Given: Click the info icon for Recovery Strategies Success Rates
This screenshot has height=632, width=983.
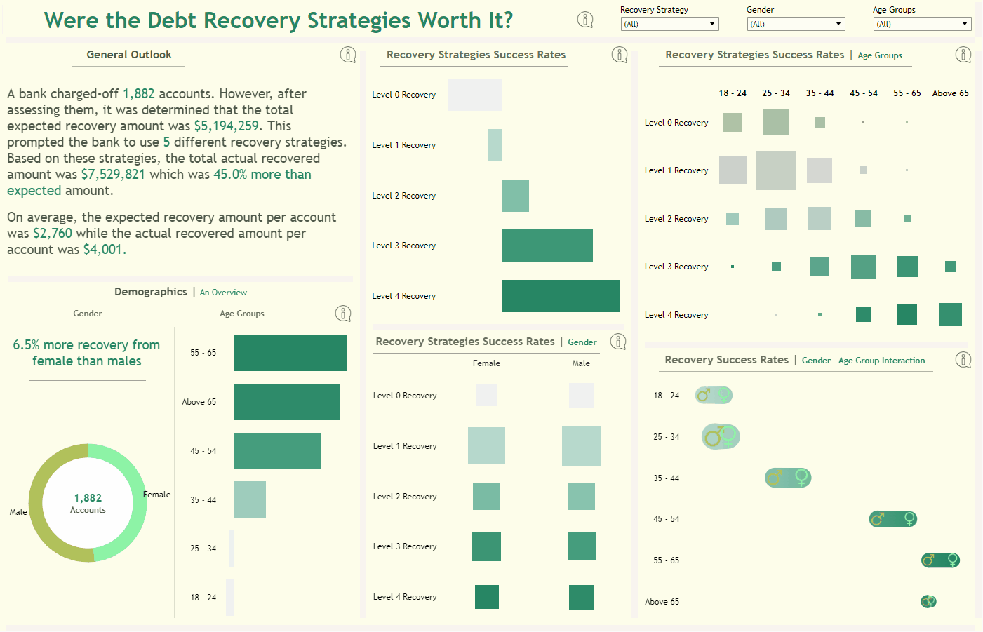Looking at the screenshot, I should point(620,54).
